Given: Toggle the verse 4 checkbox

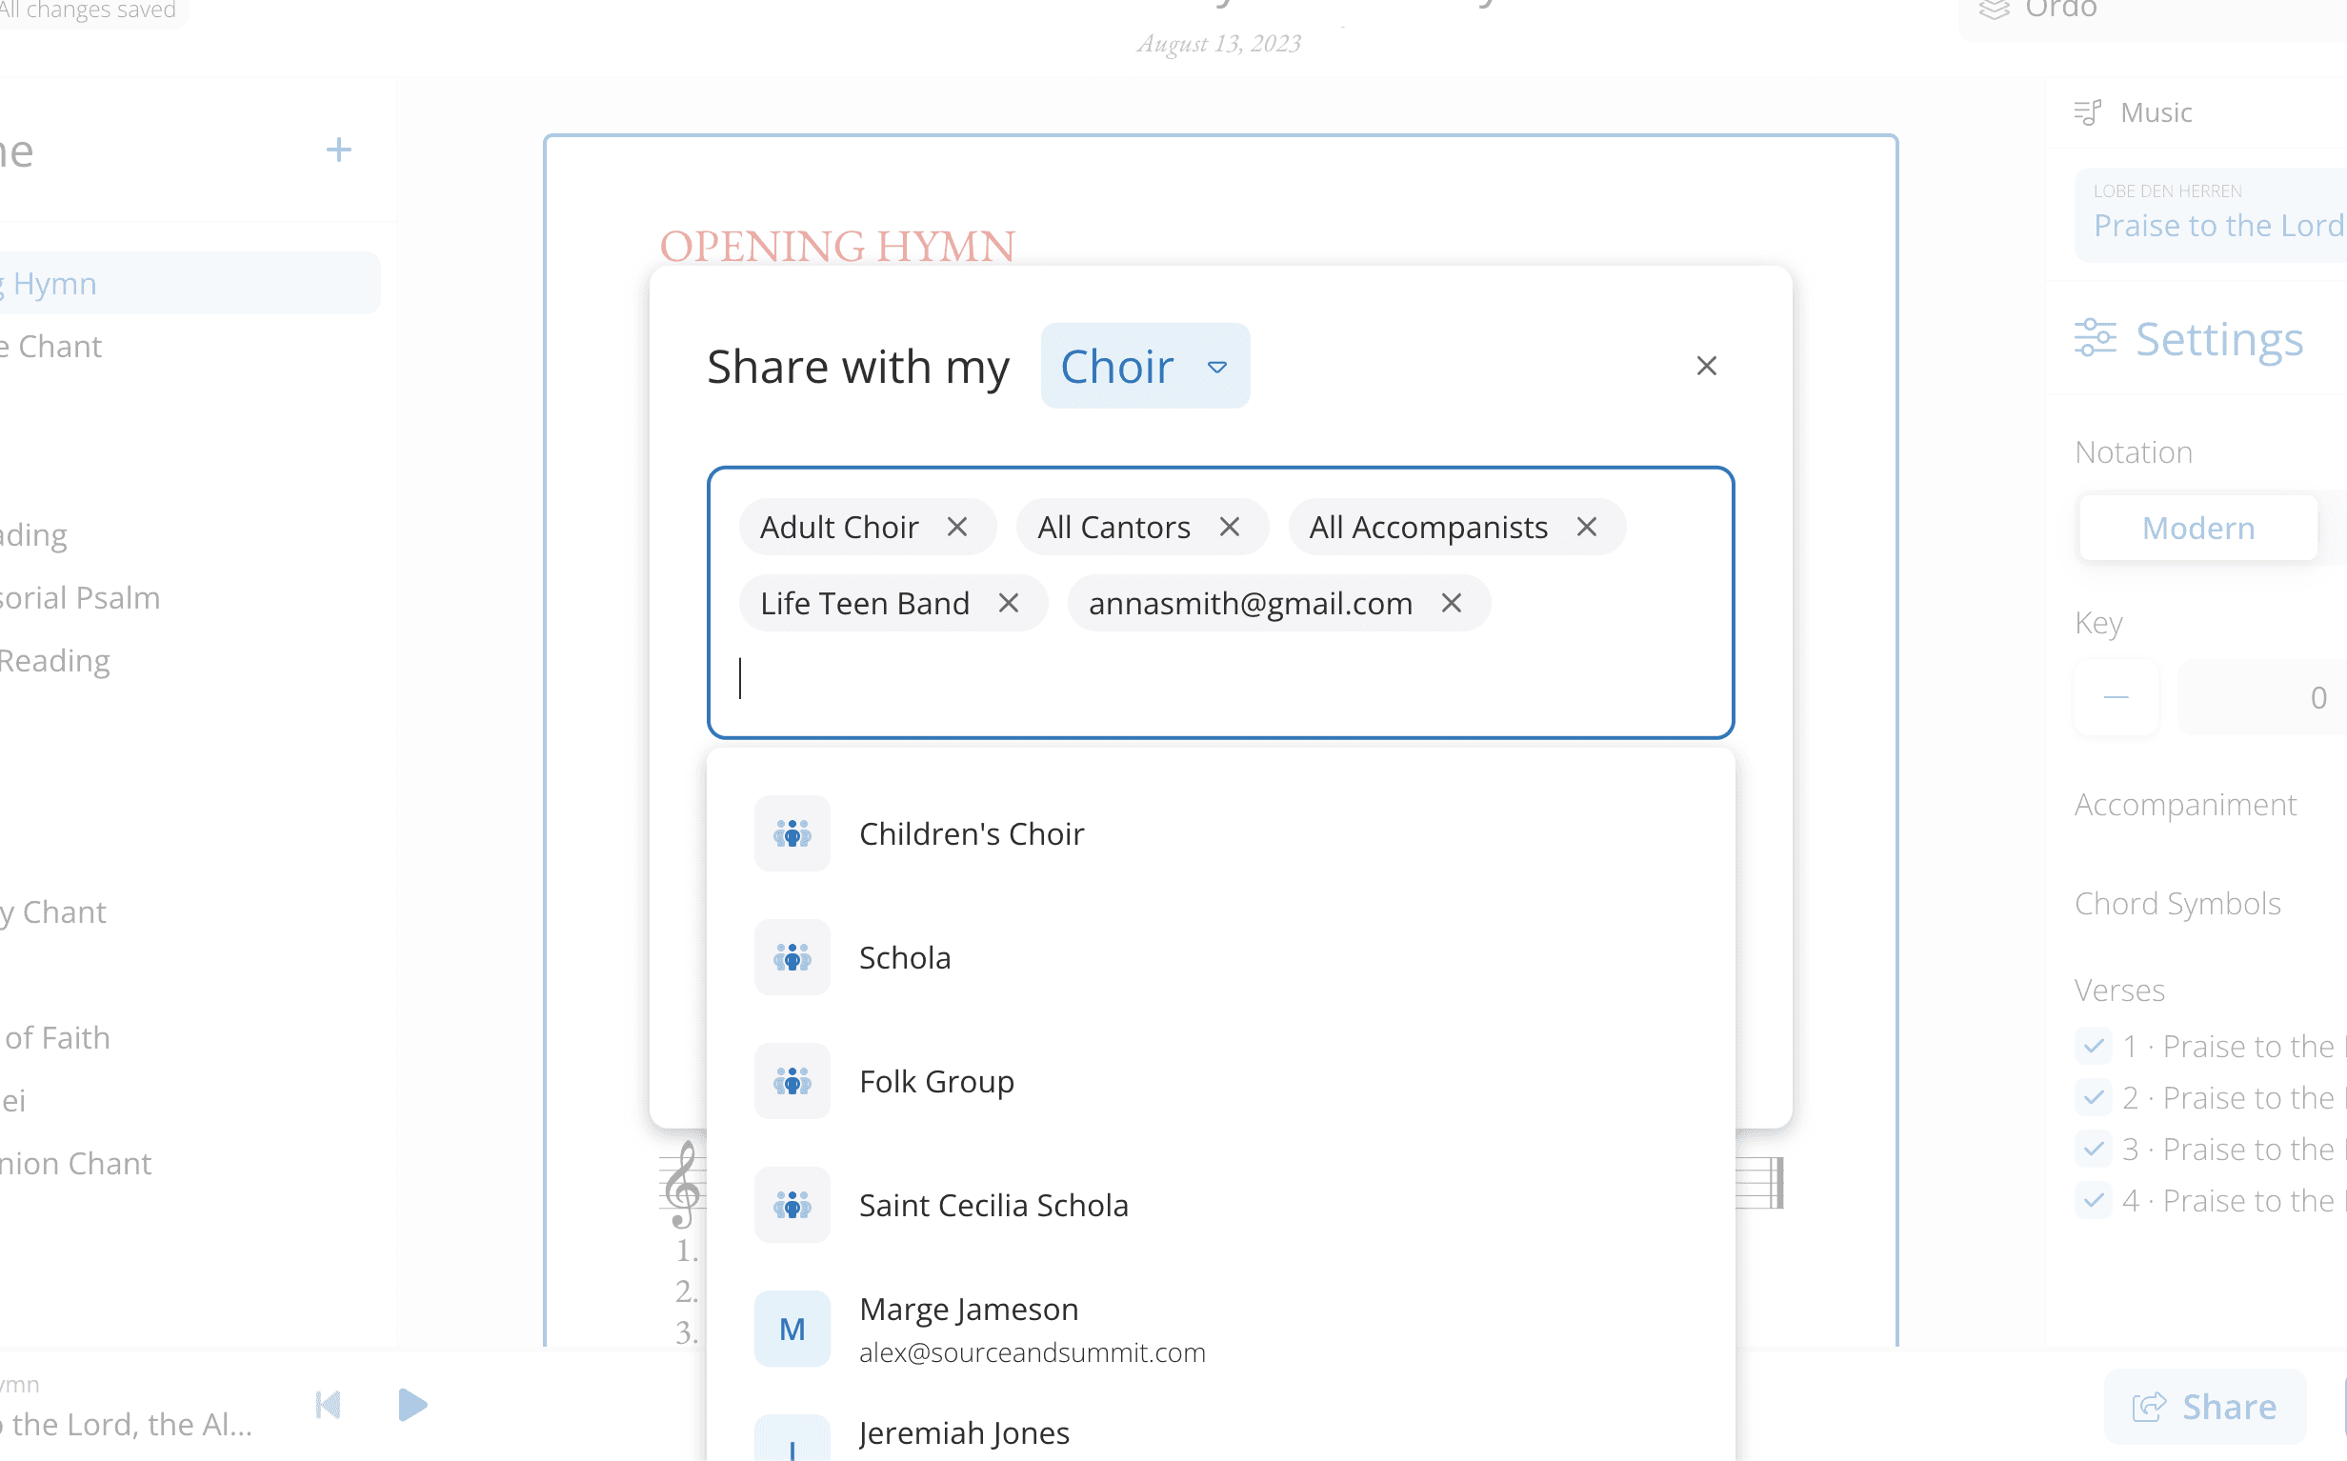Looking at the screenshot, I should click(2094, 1201).
